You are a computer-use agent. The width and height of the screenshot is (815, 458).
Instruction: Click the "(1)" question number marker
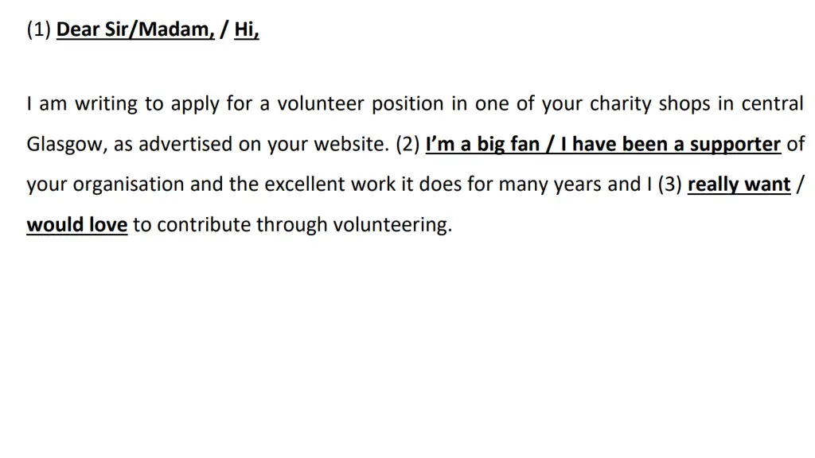(39, 29)
